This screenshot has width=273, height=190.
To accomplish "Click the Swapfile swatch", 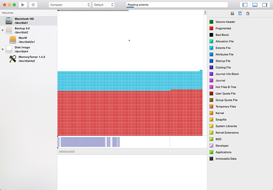I will coord(211,120).
